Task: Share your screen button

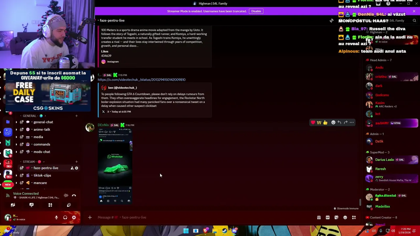Action: click(x=31, y=205)
